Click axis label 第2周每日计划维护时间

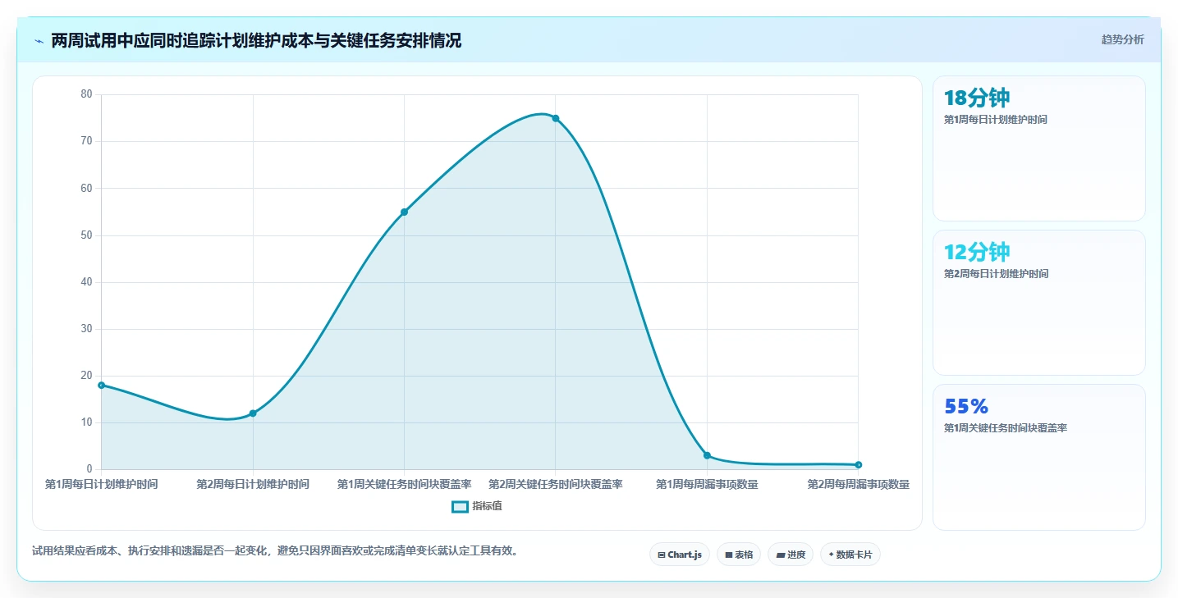253,485
